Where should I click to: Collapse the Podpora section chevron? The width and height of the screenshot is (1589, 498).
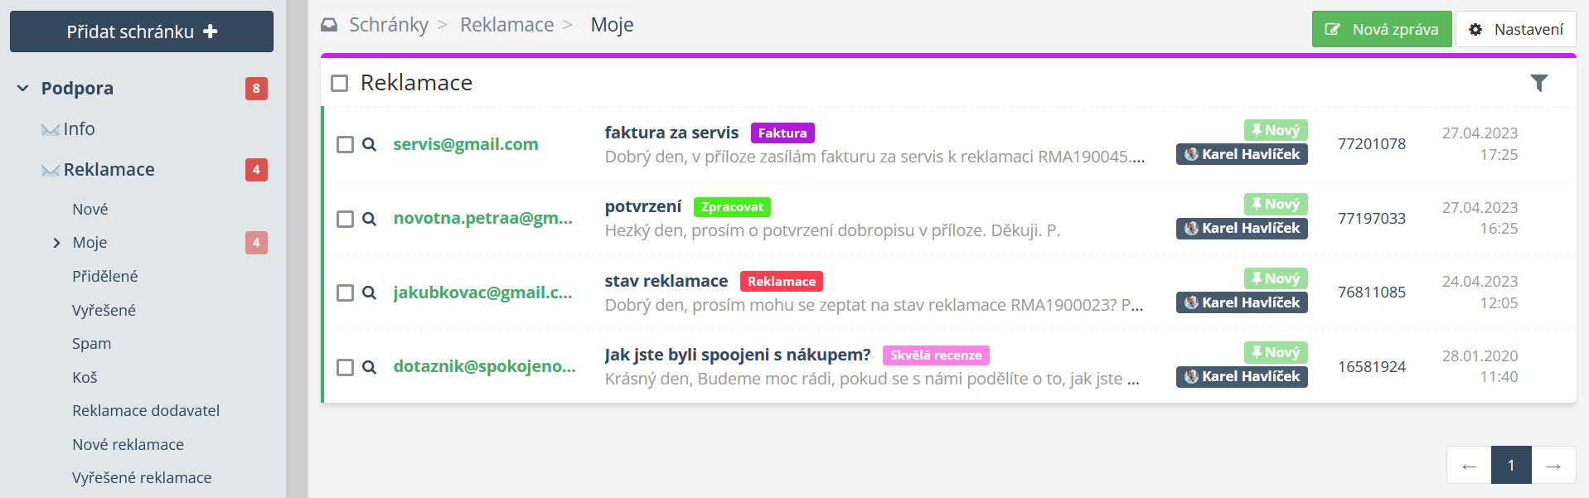pyautogui.click(x=23, y=88)
